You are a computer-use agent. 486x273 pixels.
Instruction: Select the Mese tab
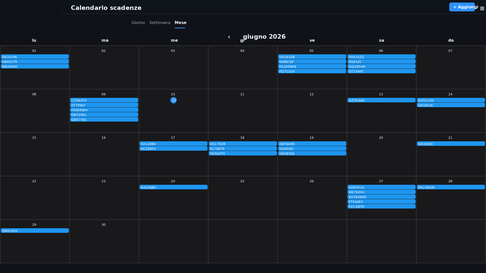pos(180,23)
